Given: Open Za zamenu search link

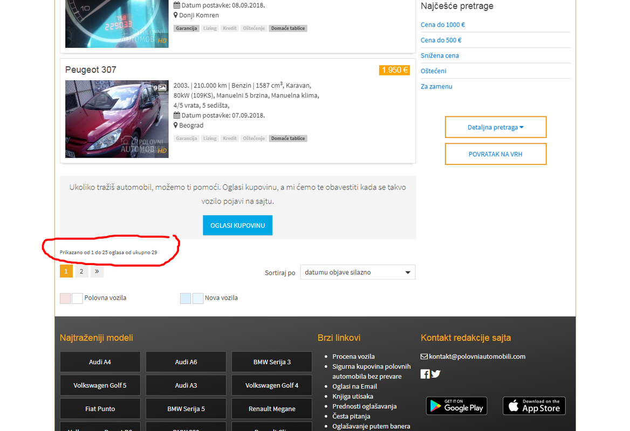Looking at the screenshot, I should [436, 87].
